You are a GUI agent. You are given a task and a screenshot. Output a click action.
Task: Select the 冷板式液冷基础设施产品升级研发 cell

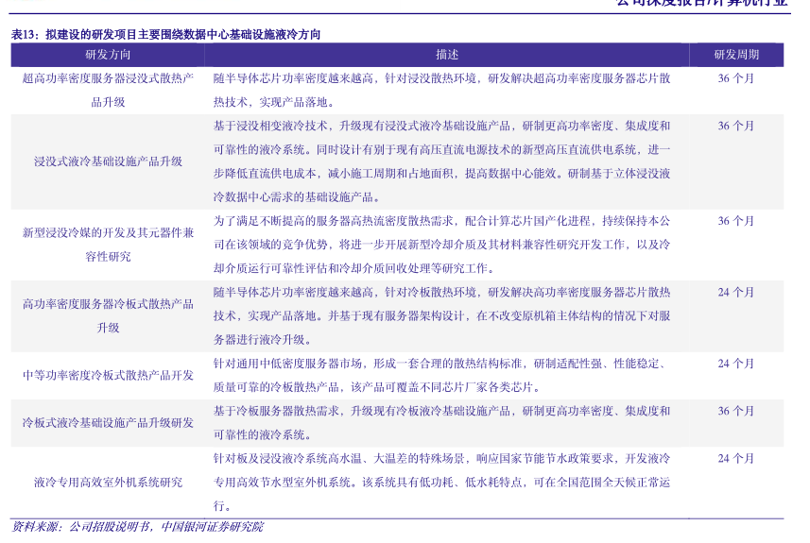point(108,423)
